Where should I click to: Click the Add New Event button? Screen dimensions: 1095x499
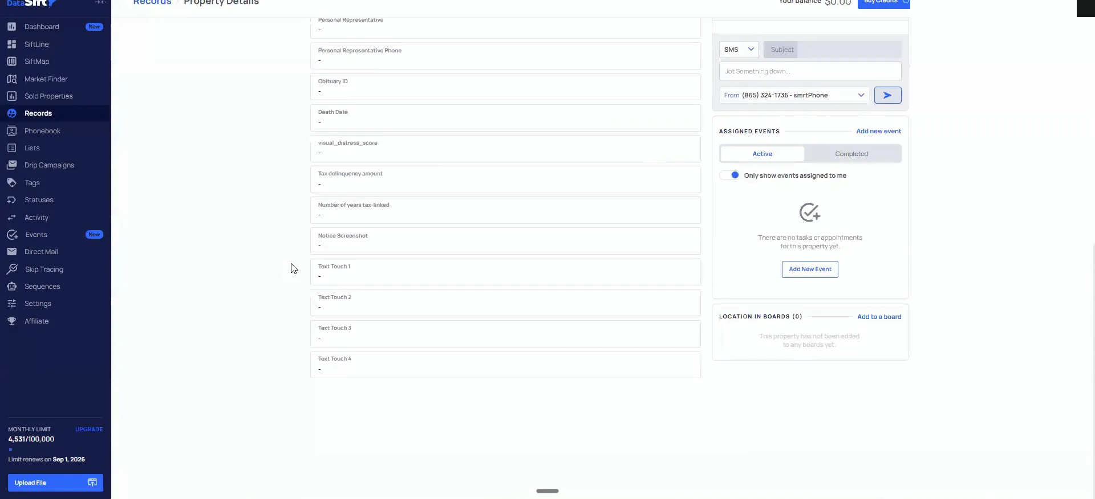click(x=810, y=269)
